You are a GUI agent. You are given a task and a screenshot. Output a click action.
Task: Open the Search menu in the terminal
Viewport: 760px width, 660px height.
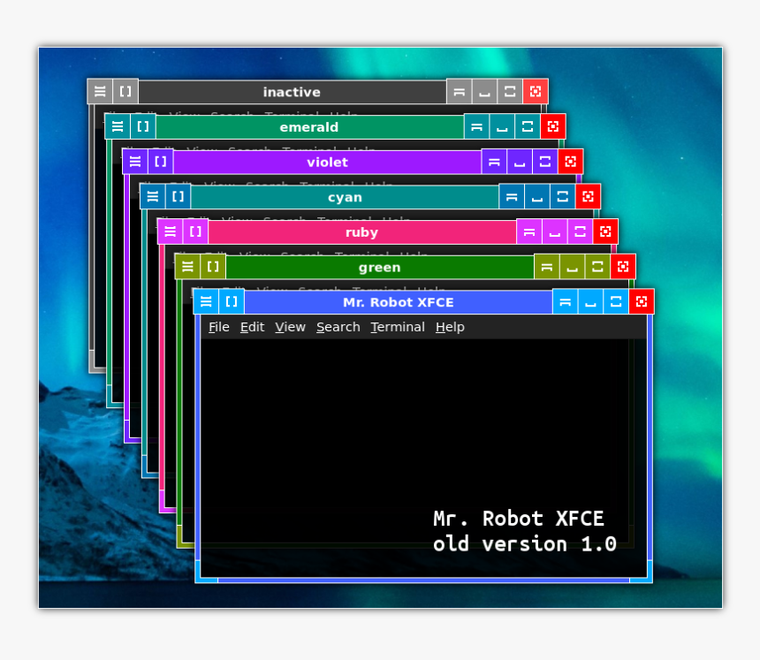pos(338,327)
